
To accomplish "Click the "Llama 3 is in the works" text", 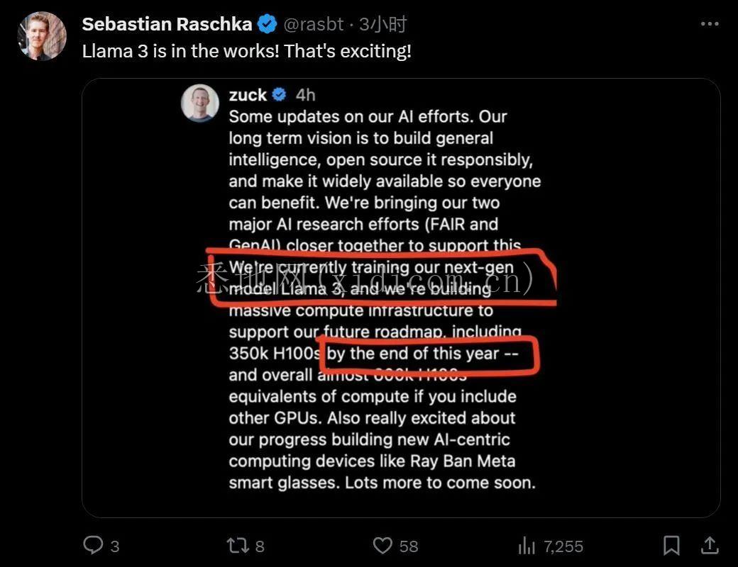I will tap(246, 52).
